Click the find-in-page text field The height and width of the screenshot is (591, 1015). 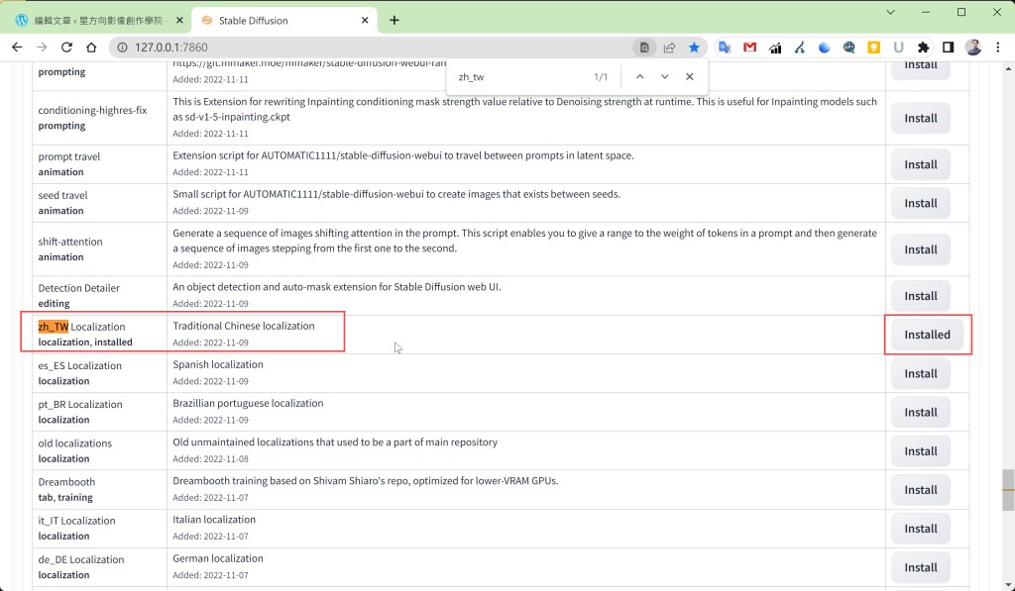(x=515, y=76)
